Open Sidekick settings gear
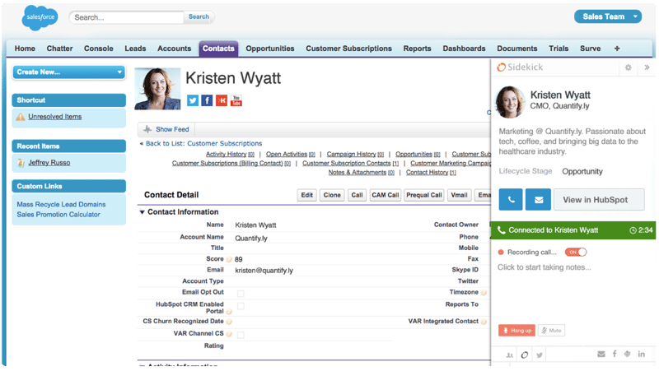The image size is (659, 371). [628, 67]
